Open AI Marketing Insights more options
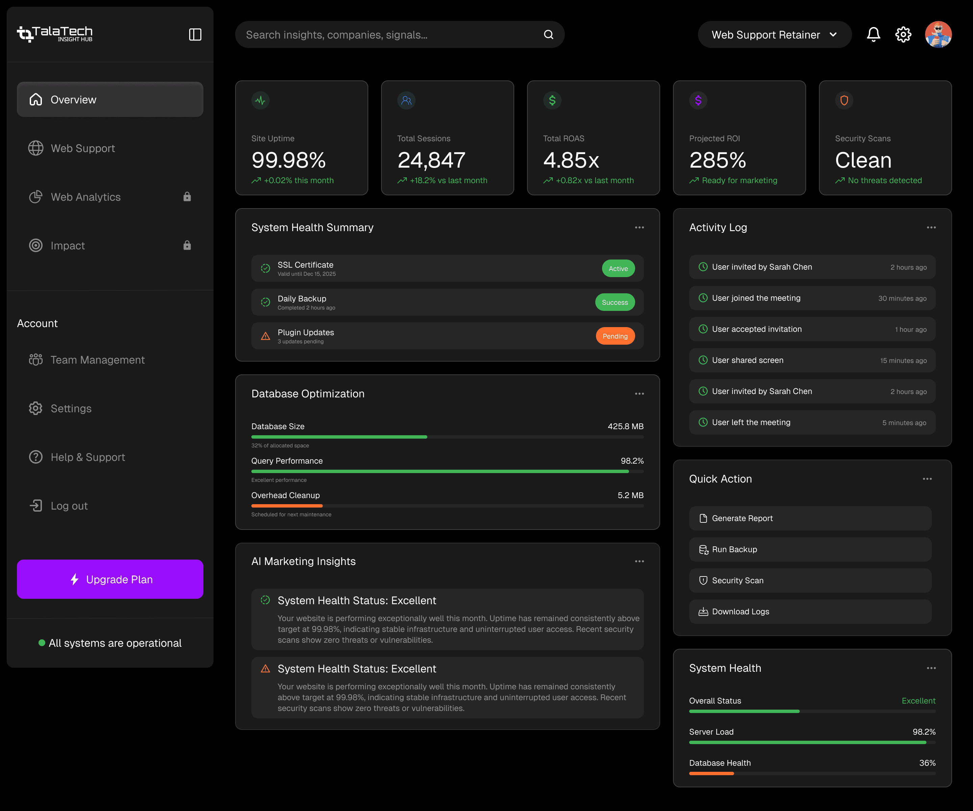 coord(640,561)
